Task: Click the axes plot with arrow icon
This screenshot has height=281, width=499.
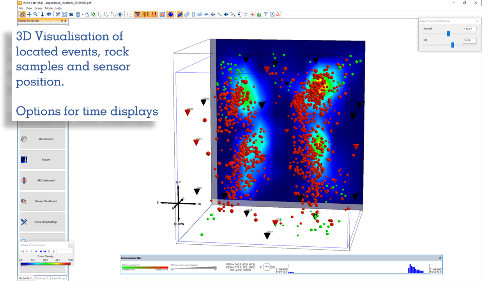Action: (113, 14)
